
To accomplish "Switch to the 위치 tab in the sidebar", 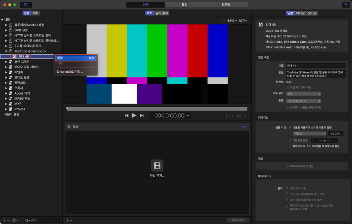I will pyautogui.click(x=36, y=13).
